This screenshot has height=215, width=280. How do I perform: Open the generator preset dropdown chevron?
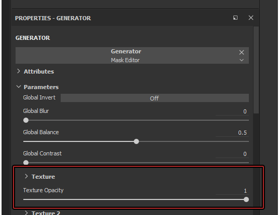[x=242, y=60]
